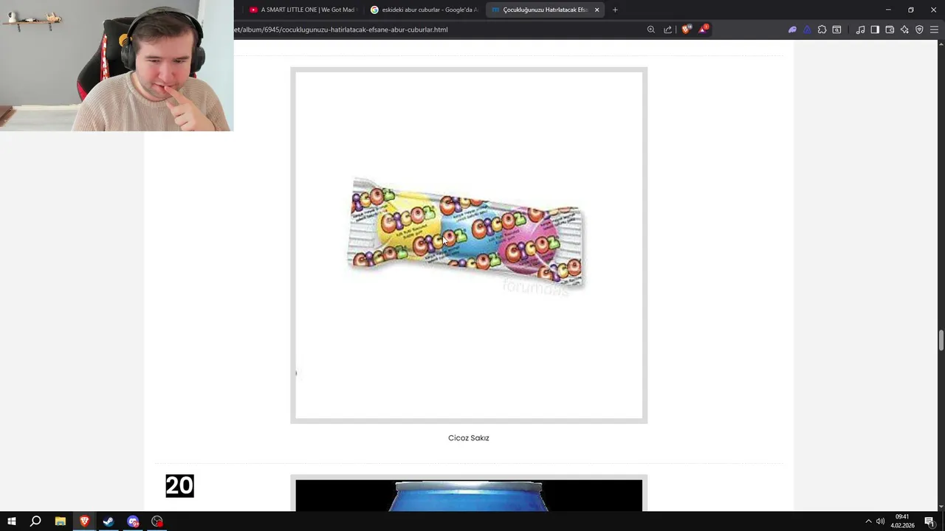
Task: Open Brave Shields lion icon
Action: pos(686,29)
